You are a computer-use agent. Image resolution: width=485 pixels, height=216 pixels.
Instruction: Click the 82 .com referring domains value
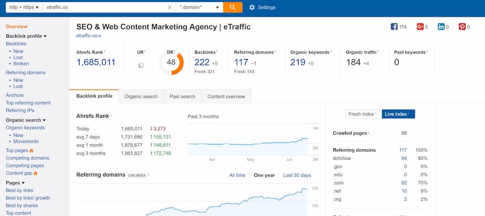coord(404,183)
